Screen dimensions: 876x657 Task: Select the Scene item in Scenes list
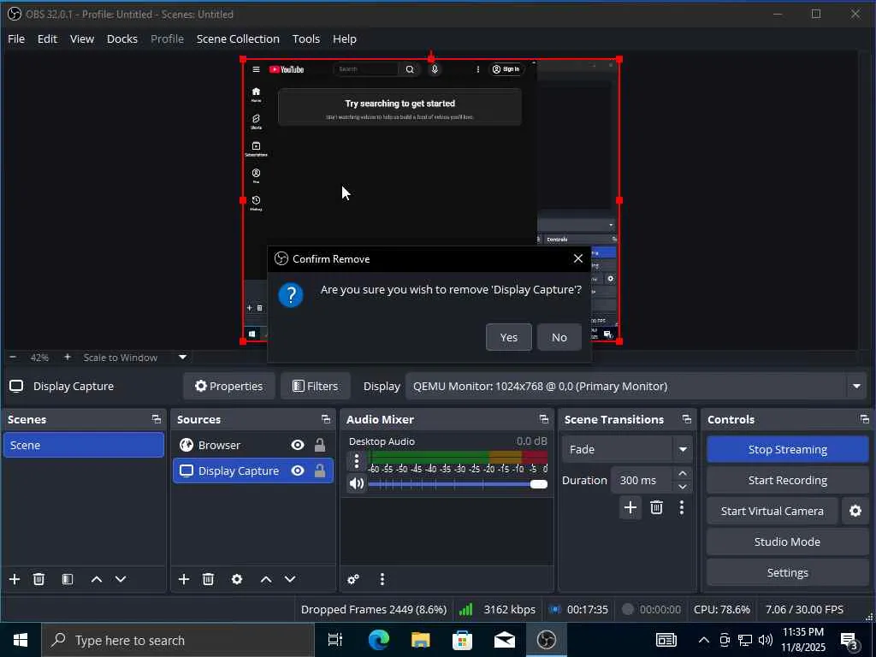pos(84,445)
